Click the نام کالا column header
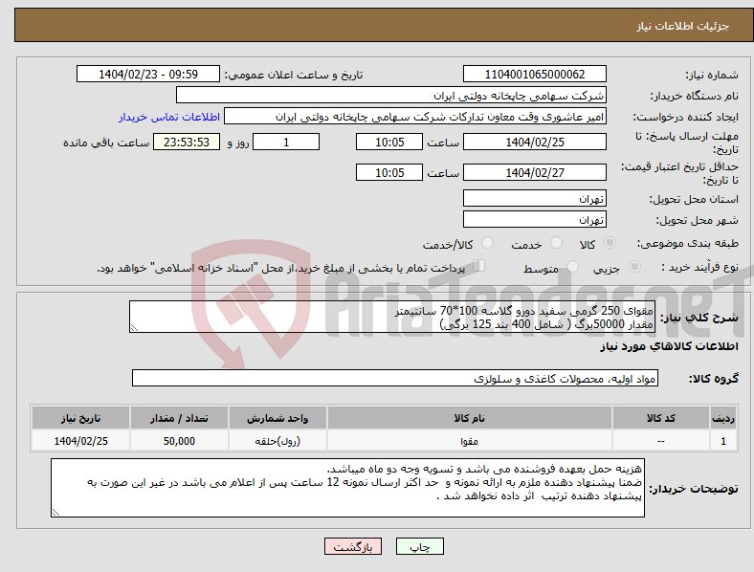The image size is (754, 572). pyautogui.click(x=469, y=418)
